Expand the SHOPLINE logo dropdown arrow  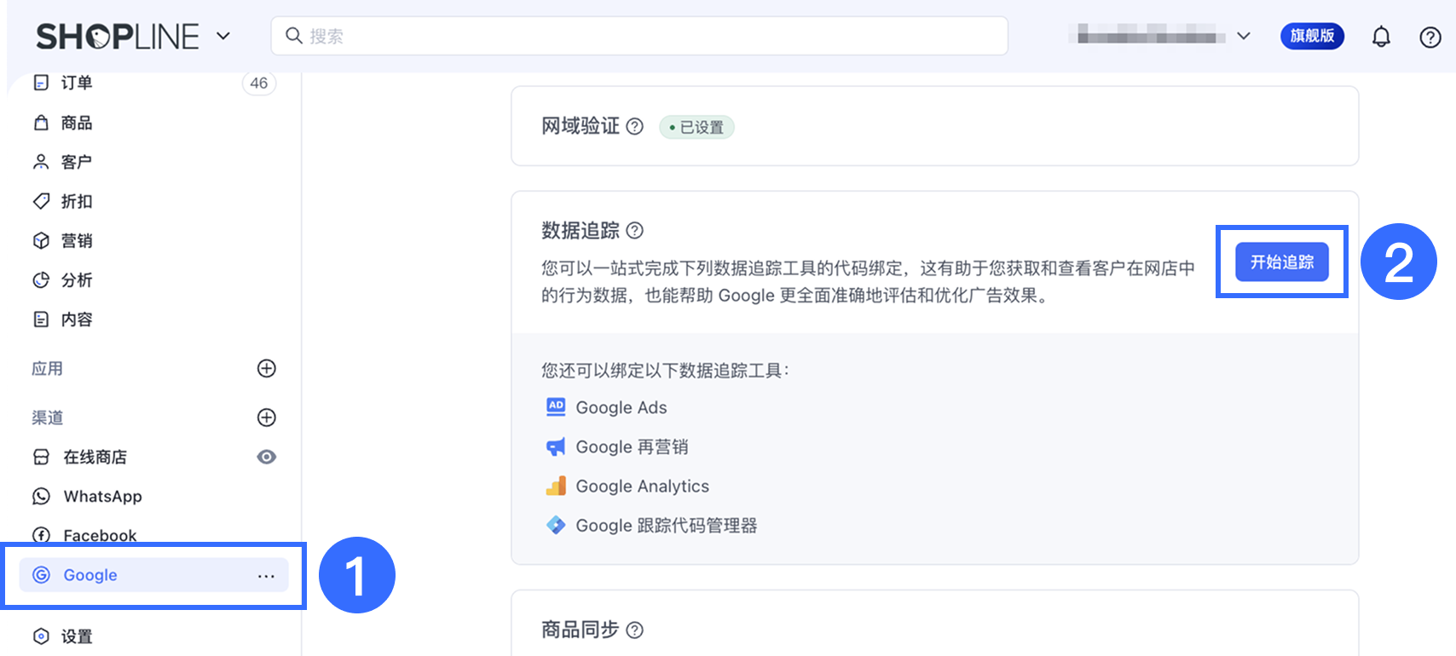(223, 36)
